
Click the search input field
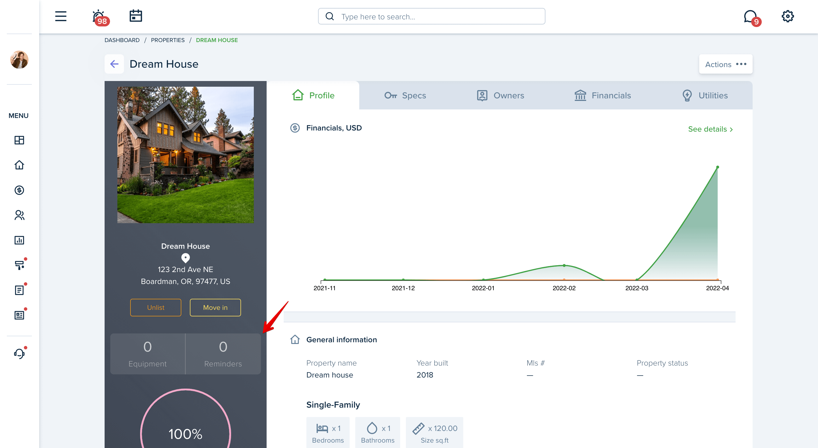(x=431, y=16)
